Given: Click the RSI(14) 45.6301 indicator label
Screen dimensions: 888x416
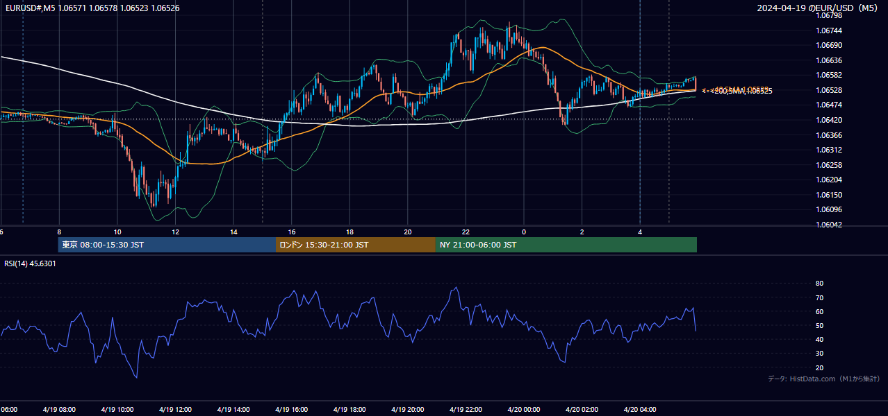Looking at the screenshot, I should click(31, 263).
